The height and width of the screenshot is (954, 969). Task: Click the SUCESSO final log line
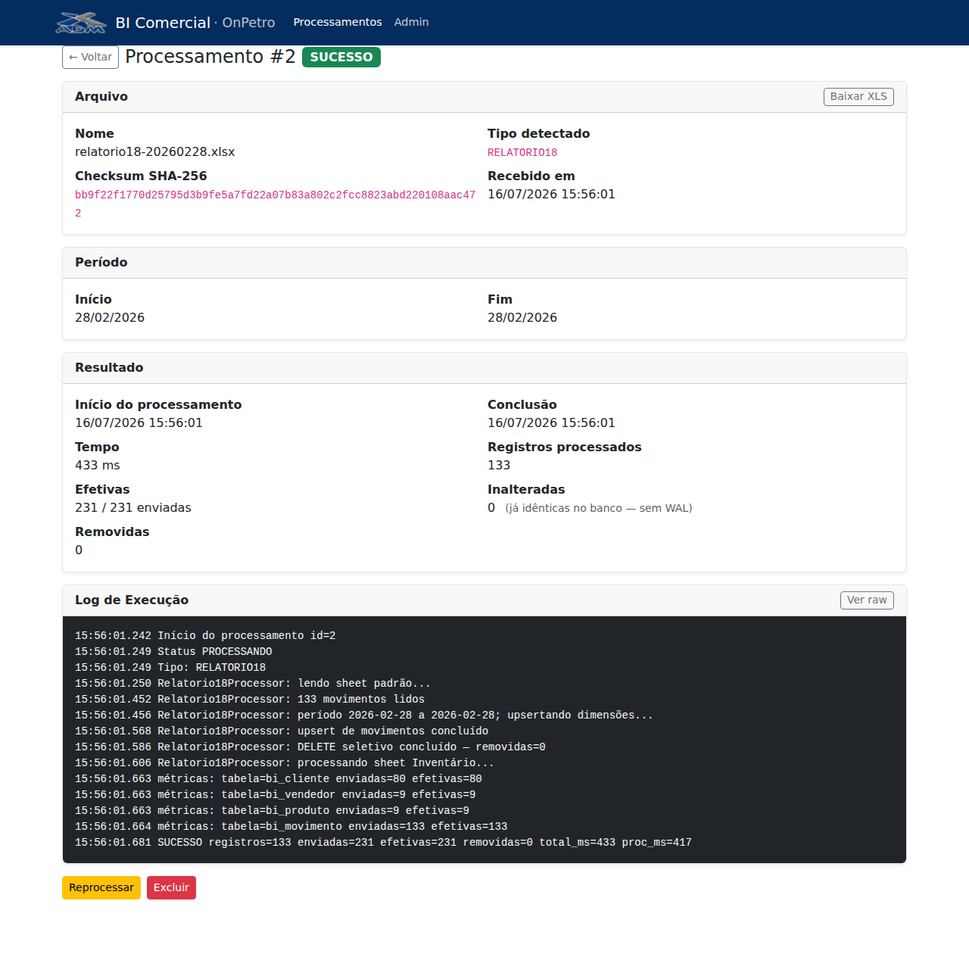pyautogui.click(x=383, y=842)
